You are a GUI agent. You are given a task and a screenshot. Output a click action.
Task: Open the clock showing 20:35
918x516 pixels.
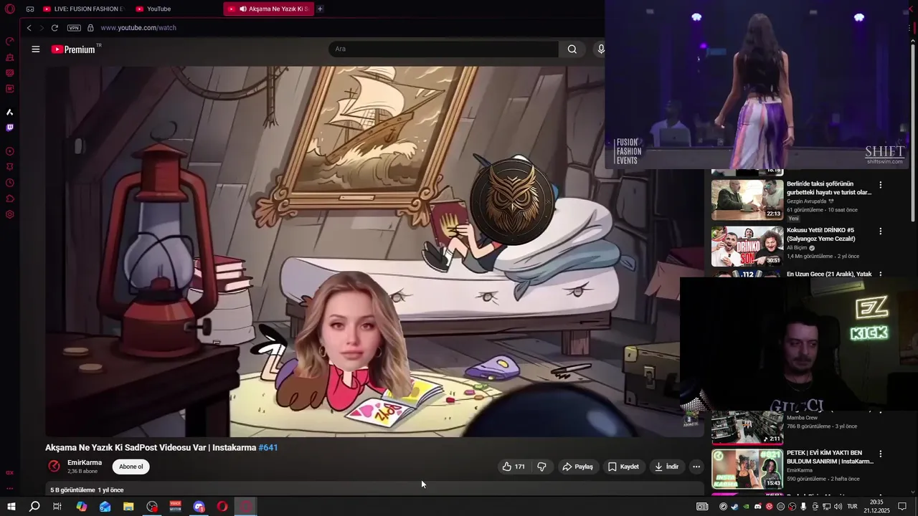click(876, 507)
